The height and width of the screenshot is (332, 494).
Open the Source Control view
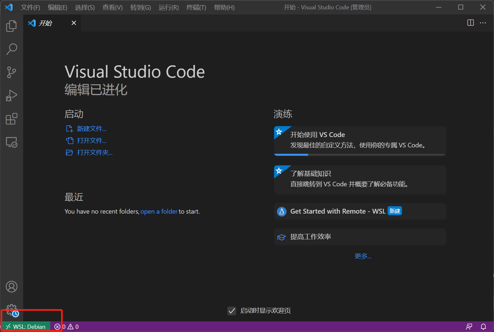point(12,72)
